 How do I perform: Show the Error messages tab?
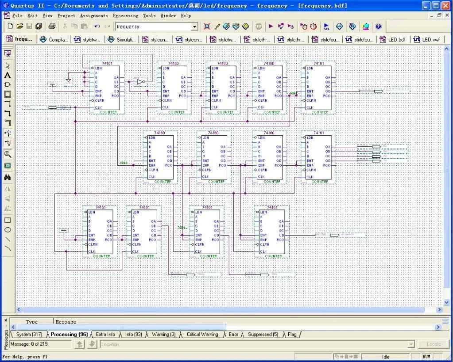(x=233, y=335)
